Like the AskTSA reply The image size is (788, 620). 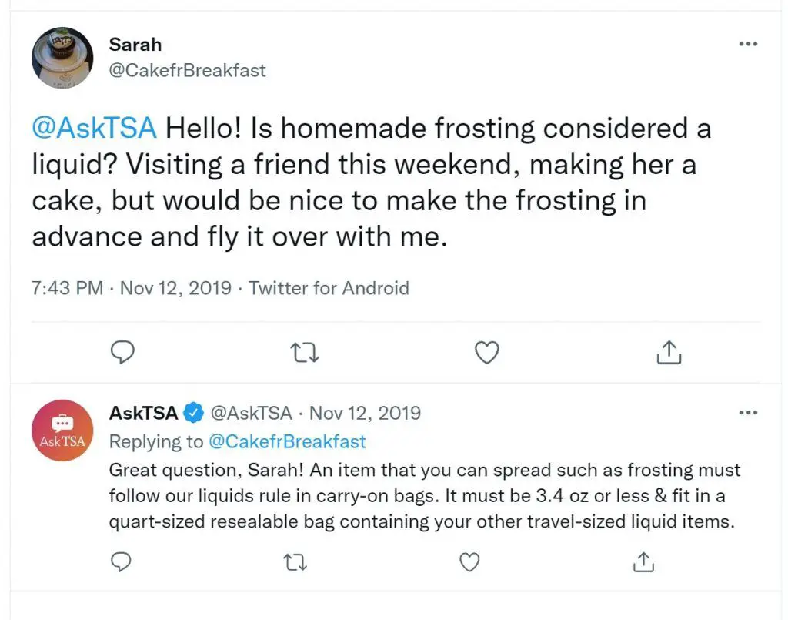tap(469, 563)
